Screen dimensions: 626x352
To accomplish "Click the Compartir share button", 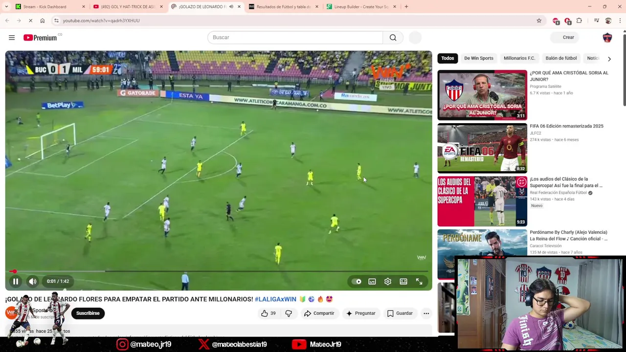I will click(319, 313).
